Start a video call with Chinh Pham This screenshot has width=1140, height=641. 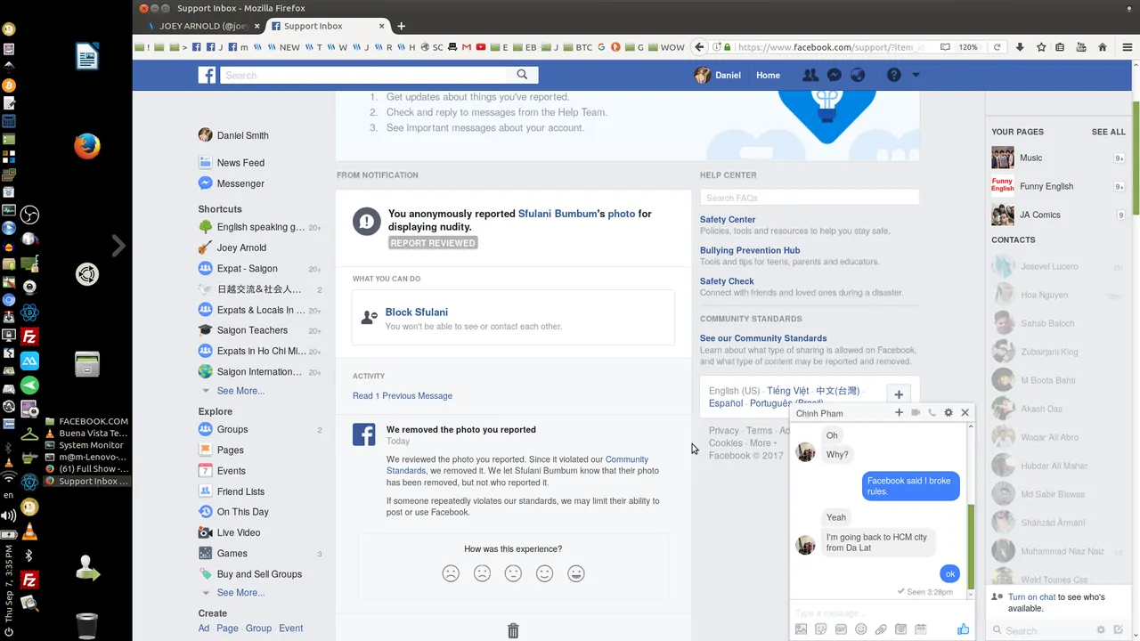coord(916,413)
